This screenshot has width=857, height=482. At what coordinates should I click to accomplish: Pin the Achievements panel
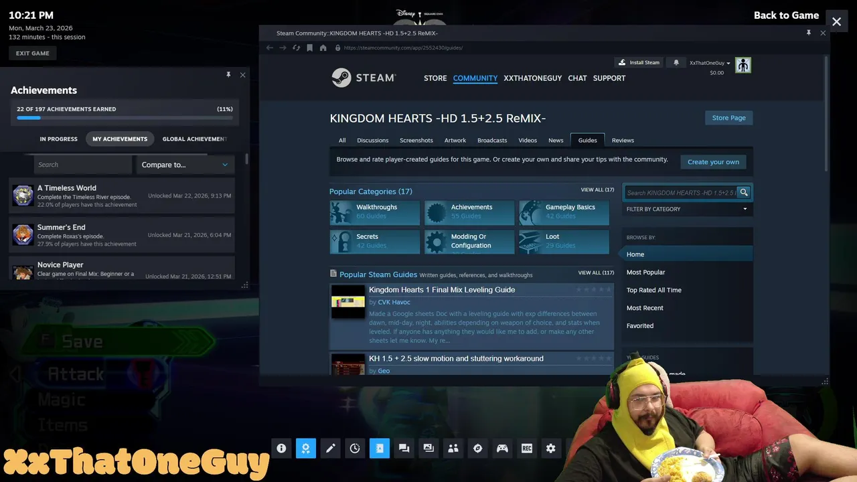pyautogui.click(x=228, y=75)
